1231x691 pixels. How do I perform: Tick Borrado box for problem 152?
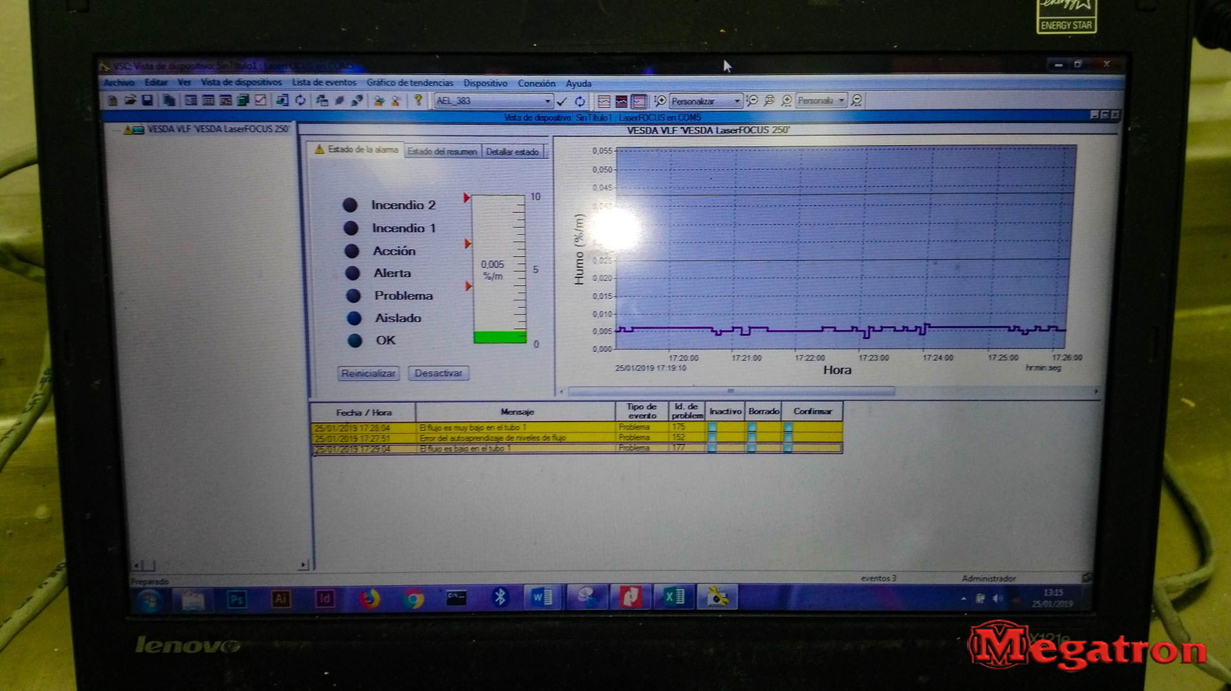tap(752, 437)
